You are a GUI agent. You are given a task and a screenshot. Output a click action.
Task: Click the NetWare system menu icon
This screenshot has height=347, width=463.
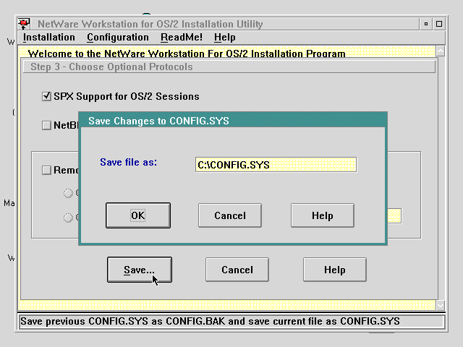(24, 24)
